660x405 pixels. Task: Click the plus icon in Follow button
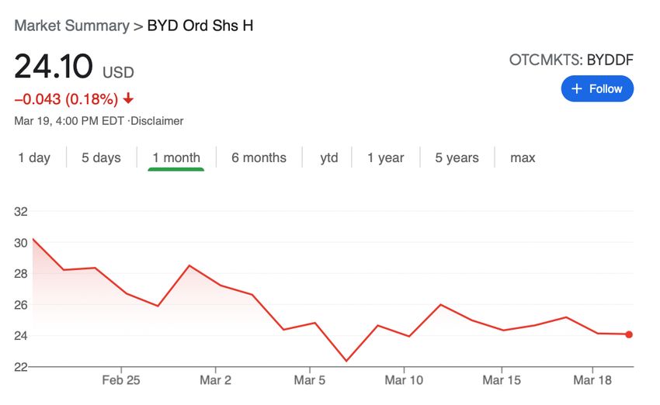[x=577, y=88]
